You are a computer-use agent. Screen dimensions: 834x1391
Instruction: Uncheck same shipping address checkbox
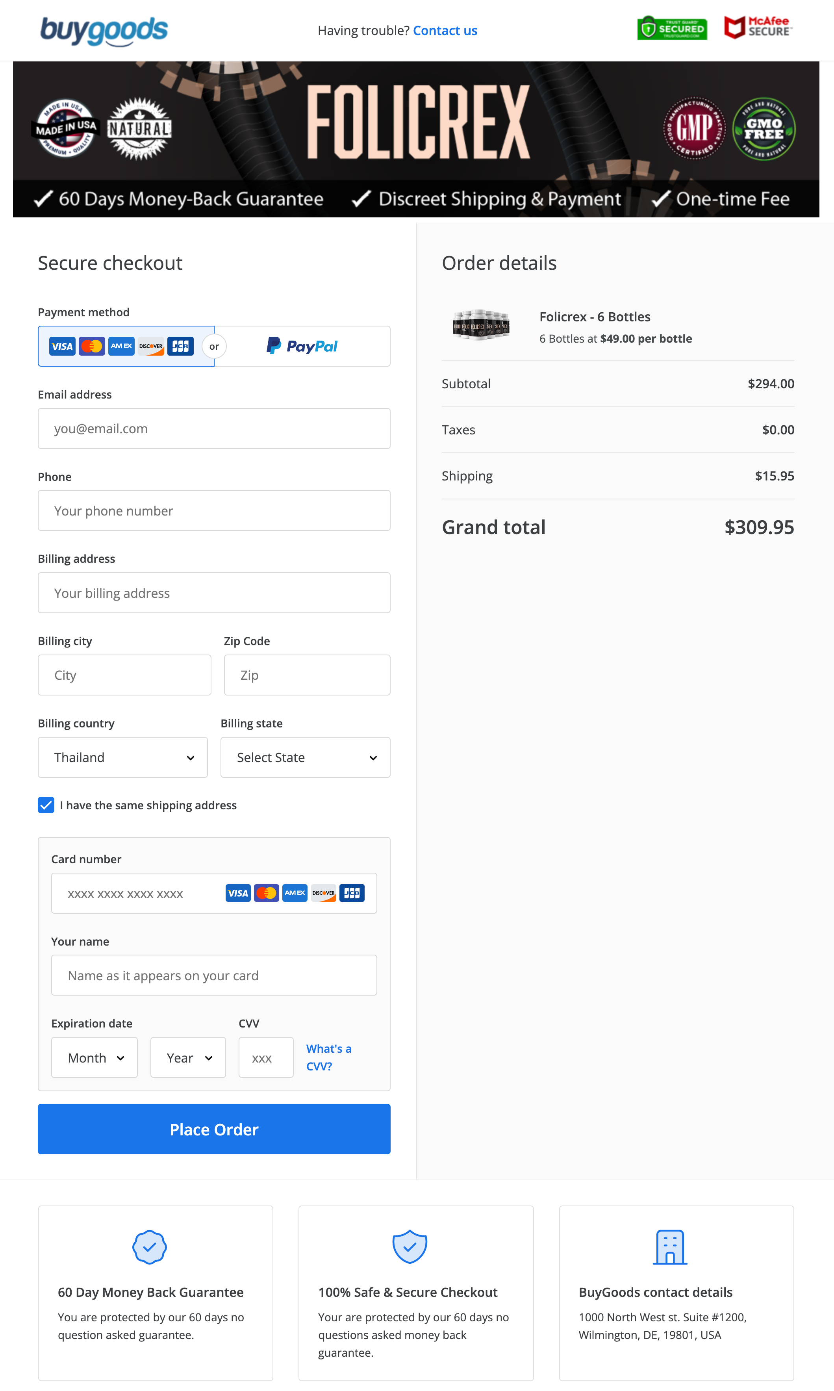click(46, 805)
